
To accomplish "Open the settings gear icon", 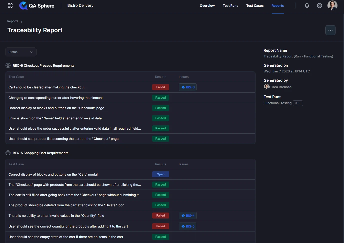I will (x=319, y=5).
